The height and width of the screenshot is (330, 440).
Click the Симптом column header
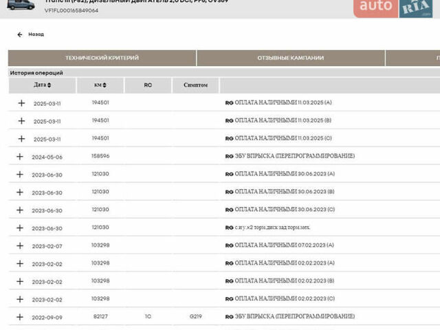pyautogui.click(x=195, y=85)
